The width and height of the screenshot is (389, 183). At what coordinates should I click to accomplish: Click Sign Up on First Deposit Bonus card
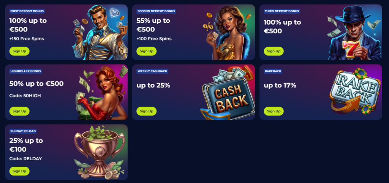coord(19,51)
